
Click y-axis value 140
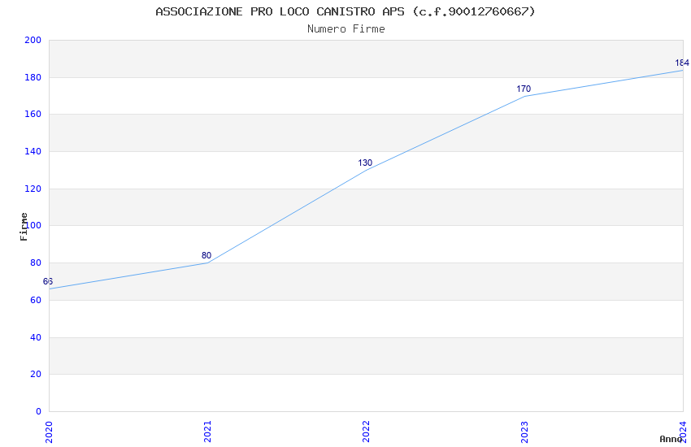[x=33, y=151]
